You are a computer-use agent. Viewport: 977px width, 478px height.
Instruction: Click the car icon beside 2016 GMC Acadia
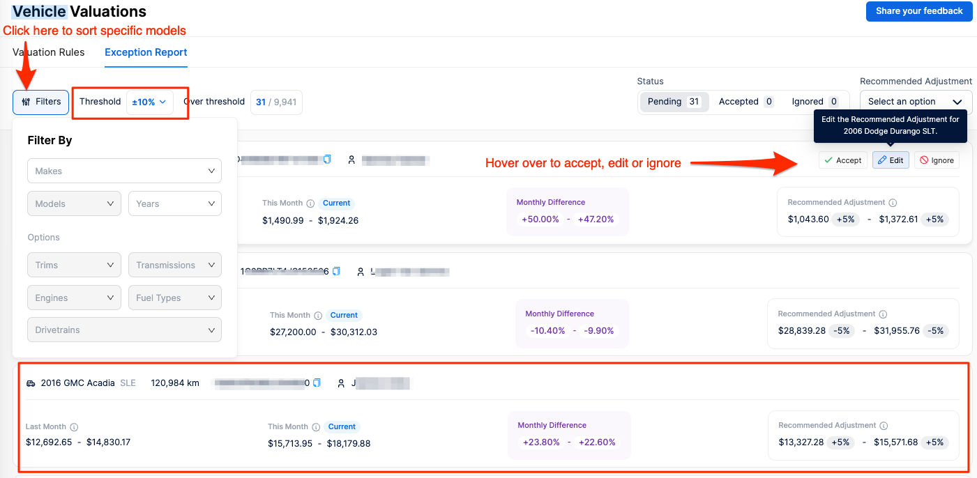tap(31, 383)
